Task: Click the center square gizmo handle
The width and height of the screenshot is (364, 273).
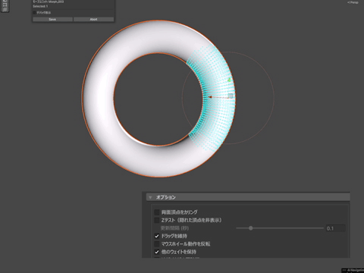Action: pyautogui.click(x=231, y=96)
